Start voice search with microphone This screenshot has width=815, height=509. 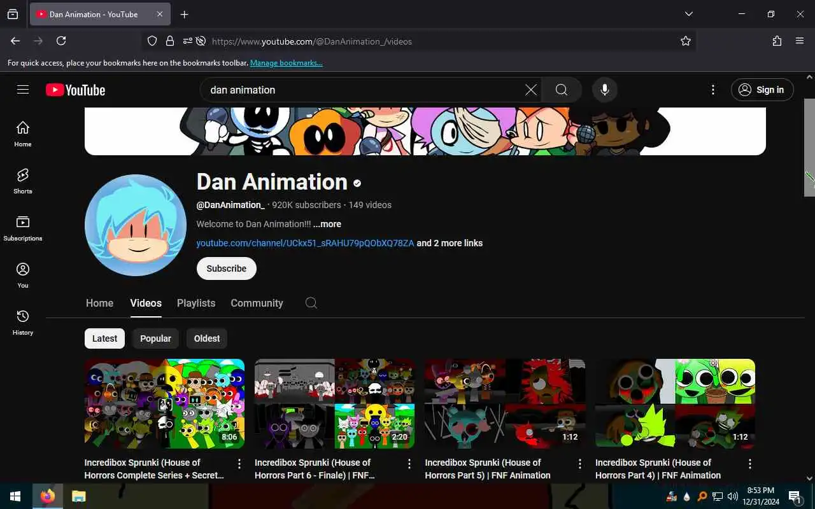pyautogui.click(x=605, y=90)
